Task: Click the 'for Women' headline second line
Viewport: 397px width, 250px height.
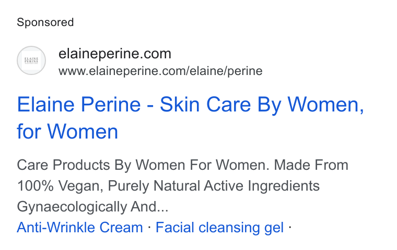Action: (67, 132)
